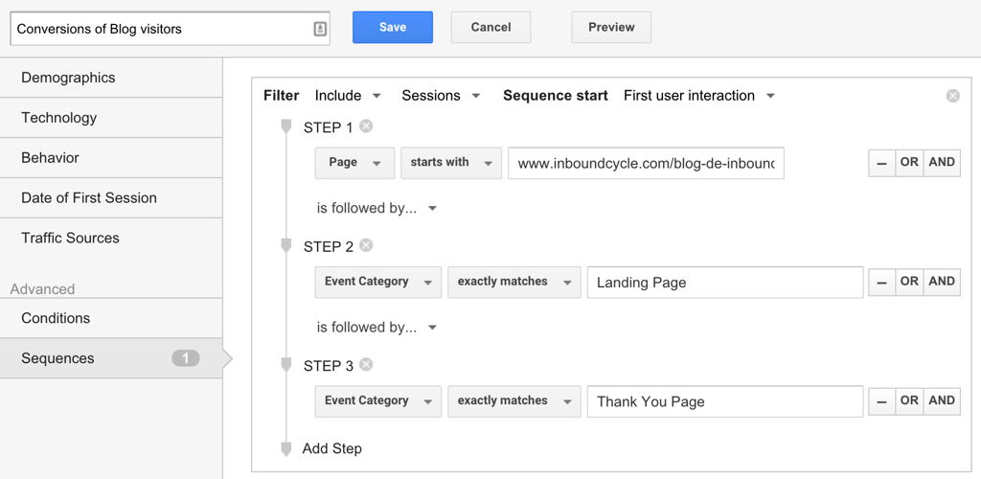
Task: Open the Sessions scope dropdown
Action: click(441, 96)
